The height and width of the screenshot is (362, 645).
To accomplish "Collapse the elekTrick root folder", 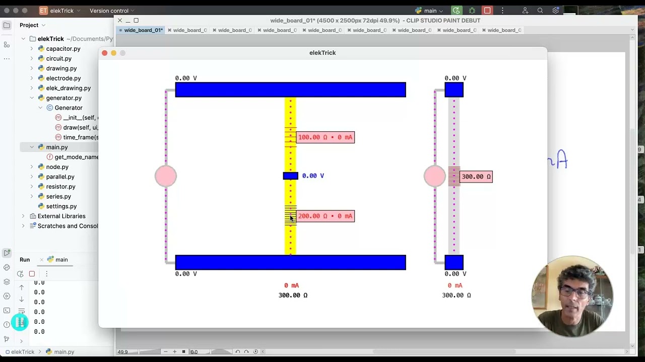I will (x=23, y=39).
